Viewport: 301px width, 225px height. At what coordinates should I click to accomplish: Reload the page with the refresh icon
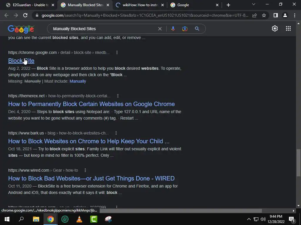(25, 15)
